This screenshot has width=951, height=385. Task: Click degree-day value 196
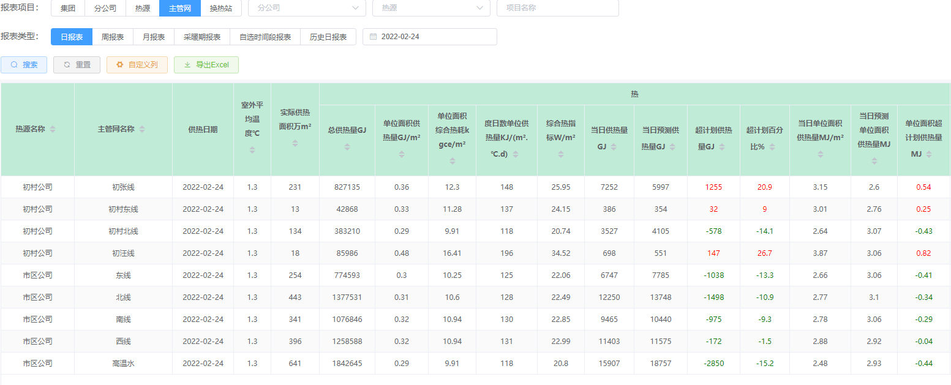coord(506,253)
